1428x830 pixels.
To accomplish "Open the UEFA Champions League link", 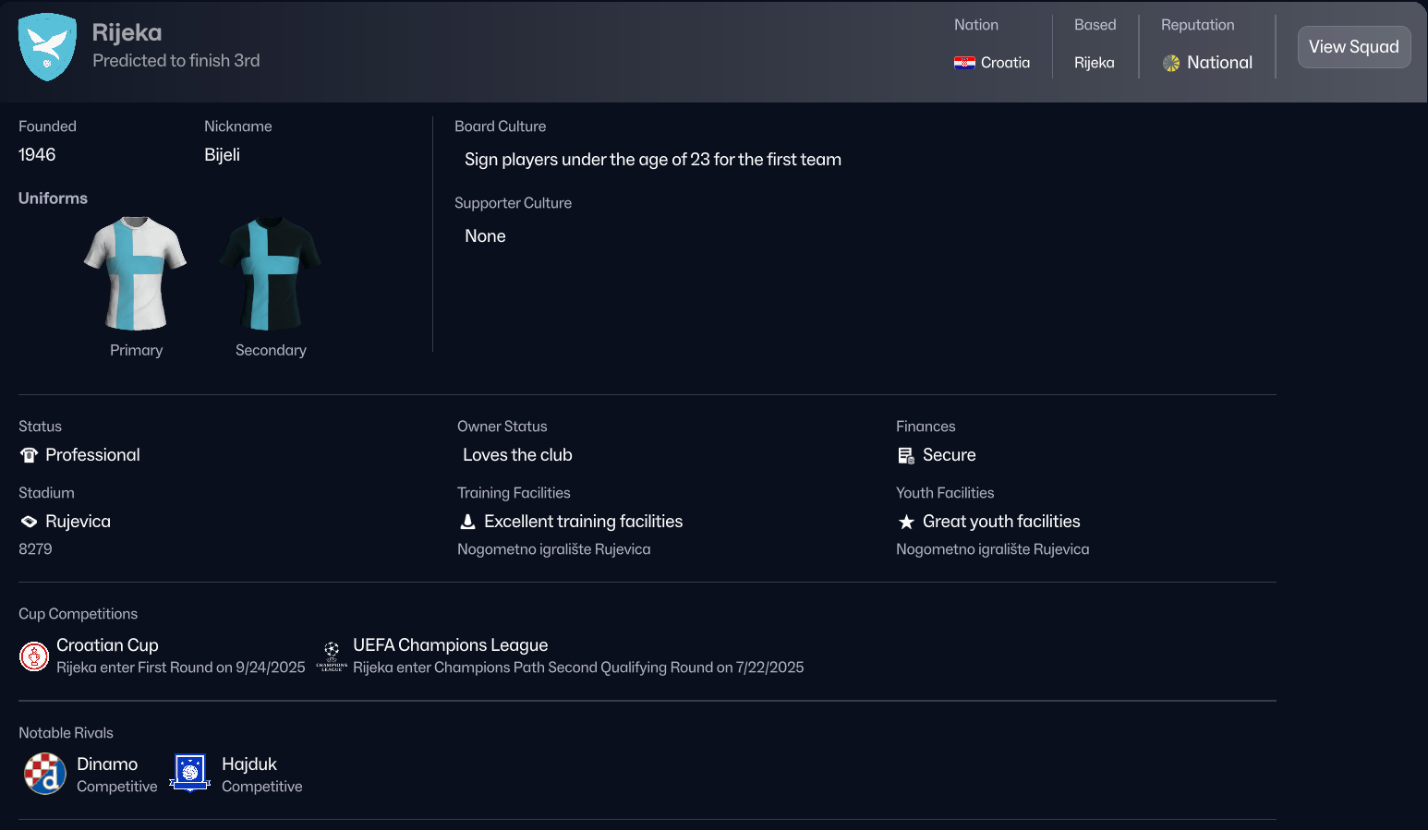I will 450,645.
